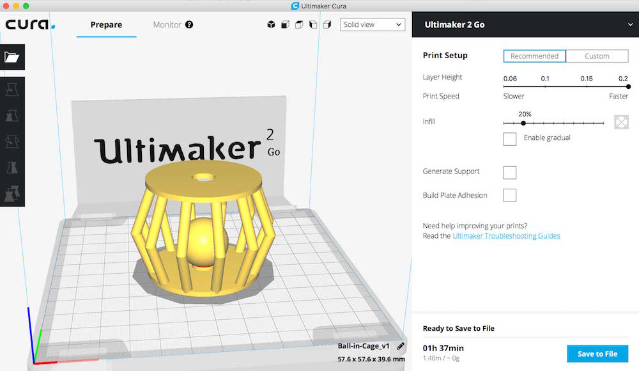This screenshot has height=371, width=639.
Task: Click the infill pattern preview icon
Action: click(621, 122)
